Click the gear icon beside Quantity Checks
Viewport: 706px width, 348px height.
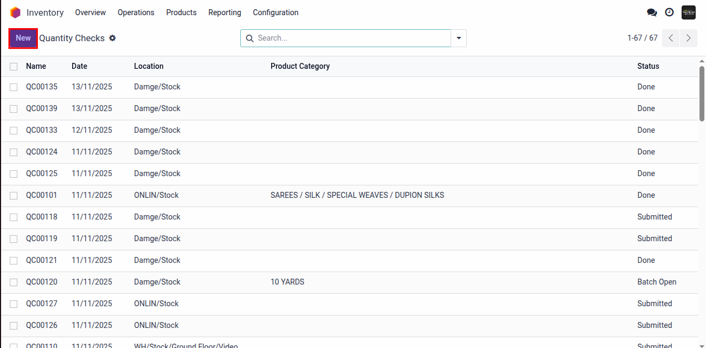[x=113, y=38]
